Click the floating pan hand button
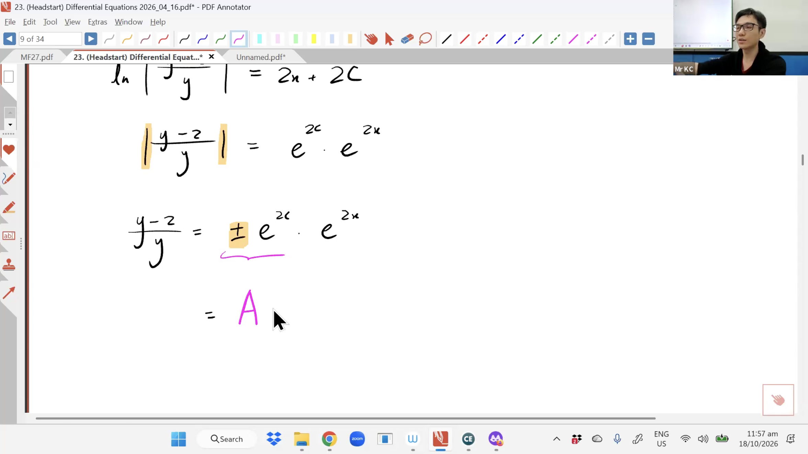This screenshot has width=808, height=454. click(778, 400)
